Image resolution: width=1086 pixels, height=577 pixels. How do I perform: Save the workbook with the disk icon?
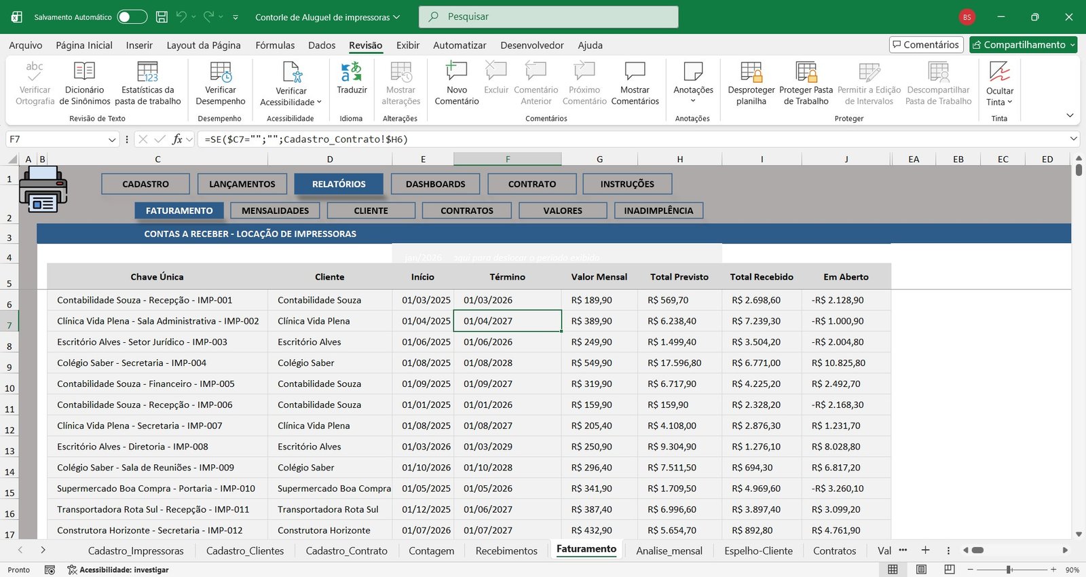[162, 17]
